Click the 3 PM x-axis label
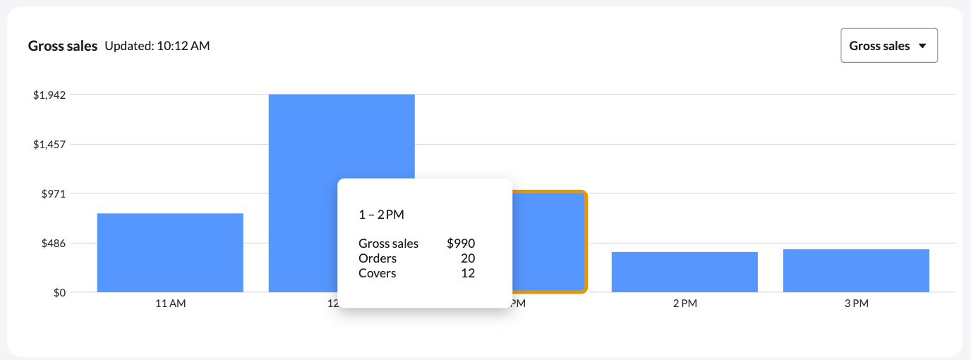Image resolution: width=971 pixels, height=360 pixels. pos(856,304)
